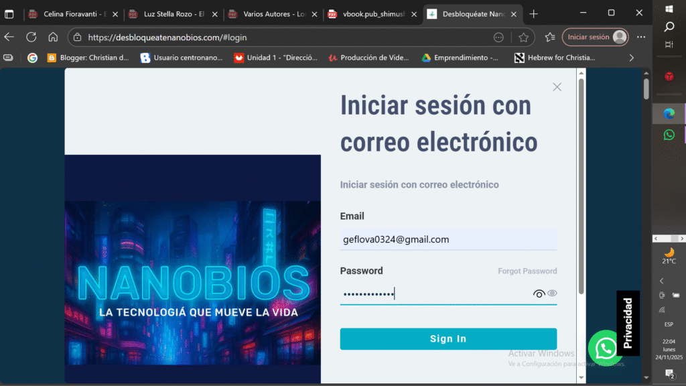This screenshot has width=686, height=386.
Task: Open the Privacidad side tab
Action: [628, 323]
